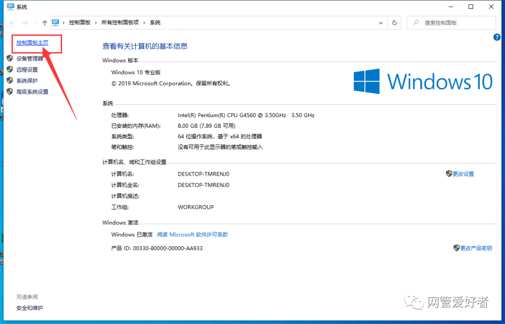Click the 64 位操作系统 system type value
Image resolution: width=505 pixels, height=324 pixels.
pyautogui.click(x=220, y=137)
